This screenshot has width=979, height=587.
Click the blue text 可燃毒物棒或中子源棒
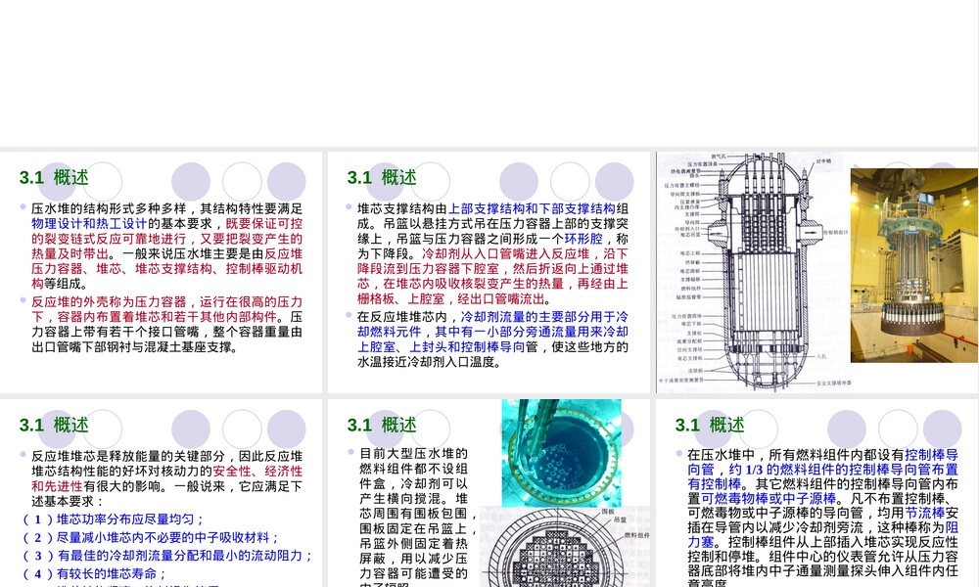pyautogui.click(x=769, y=499)
